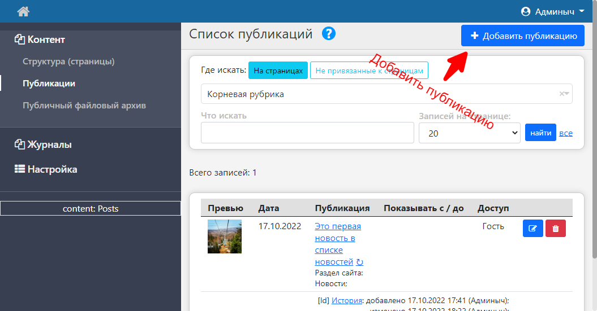
Task: Toggle the Не привязанные к страницам filter
Action: point(369,70)
